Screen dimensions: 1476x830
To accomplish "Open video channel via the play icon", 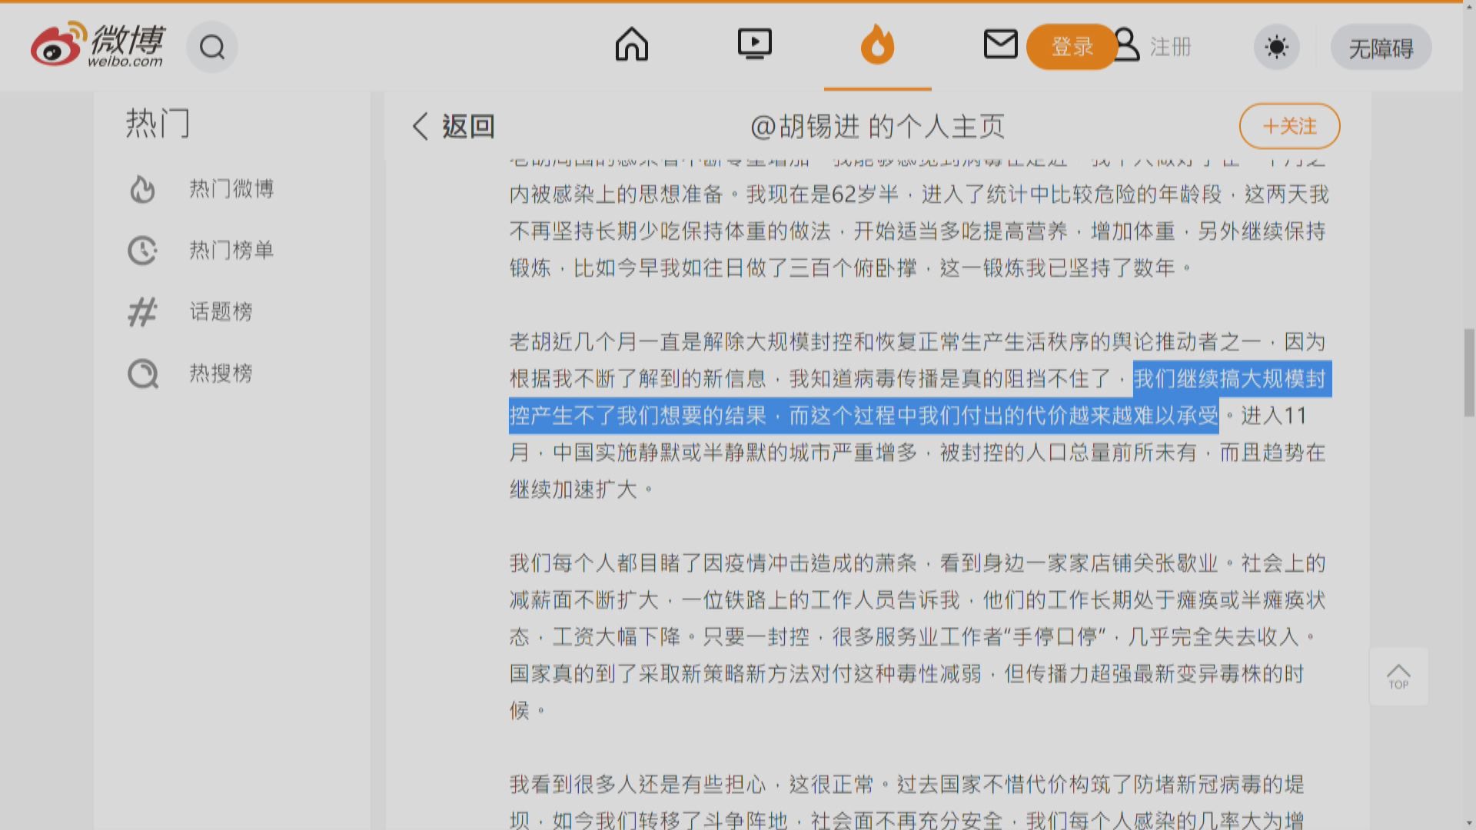I will 754,45.
